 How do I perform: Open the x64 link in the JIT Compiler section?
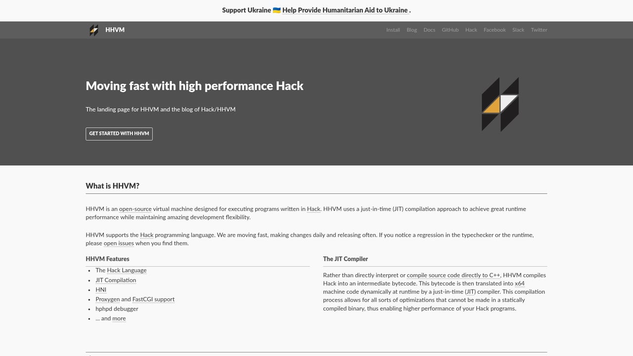(x=519, y=283)
